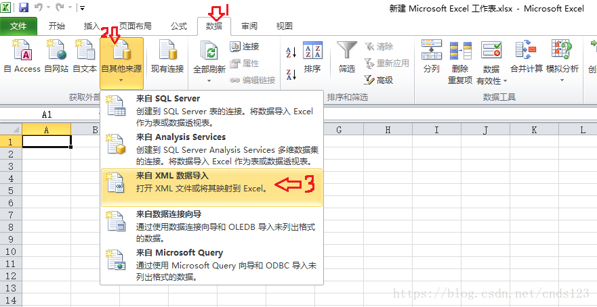Select column I header
597x307 pixels.
(x=436, y=130)
